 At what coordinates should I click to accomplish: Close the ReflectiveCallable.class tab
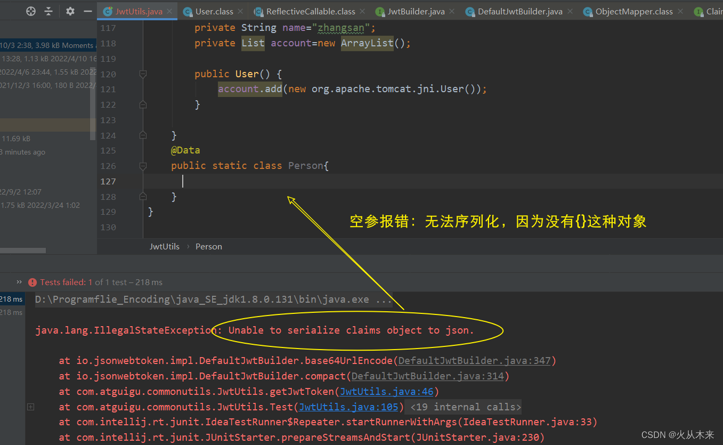pos(363,11)
